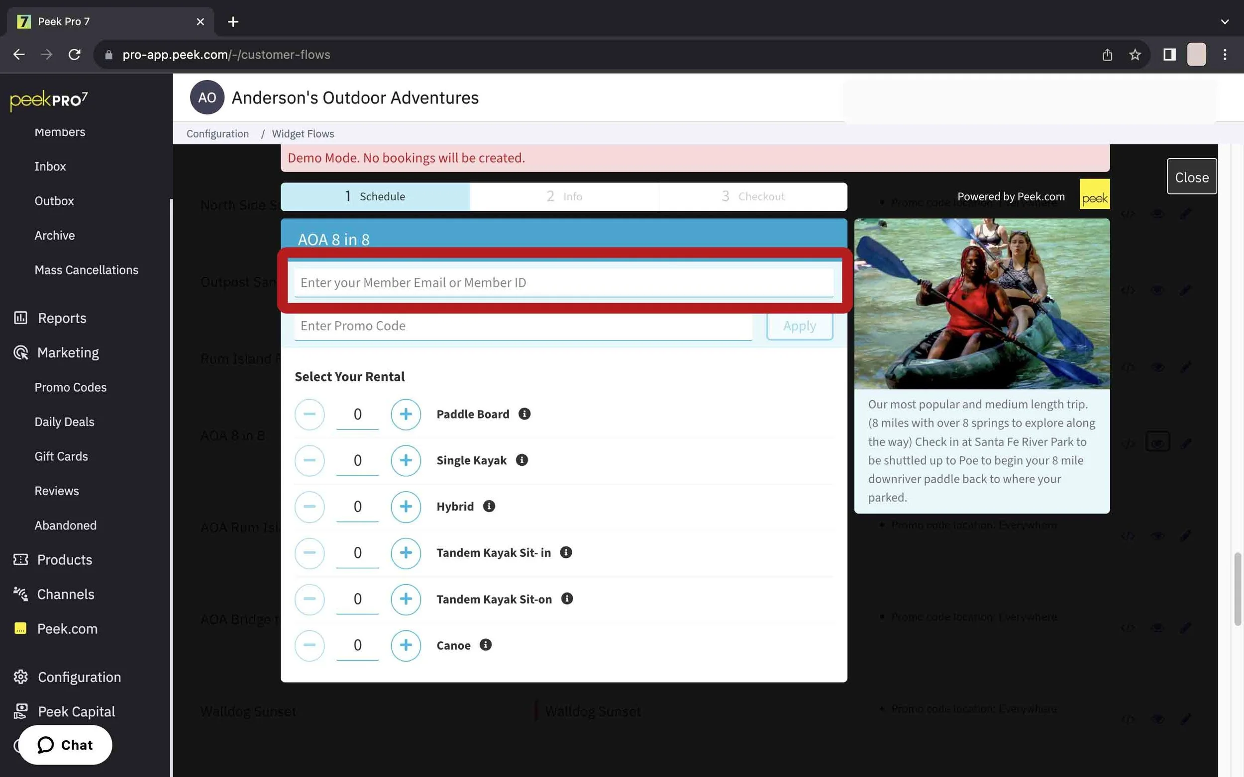1244x777 pixels.
Task: Click info icon beside Single Kayak
Action: click(521, 460)
